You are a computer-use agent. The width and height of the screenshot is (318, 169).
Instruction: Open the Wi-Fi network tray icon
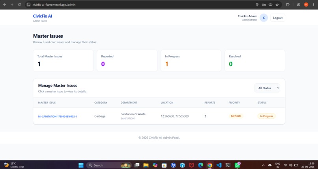(x=286, y=165)
